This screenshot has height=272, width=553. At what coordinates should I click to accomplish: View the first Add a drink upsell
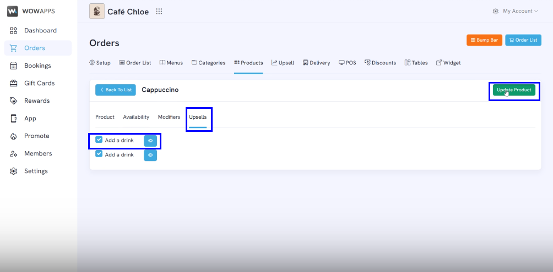[150, 141]
